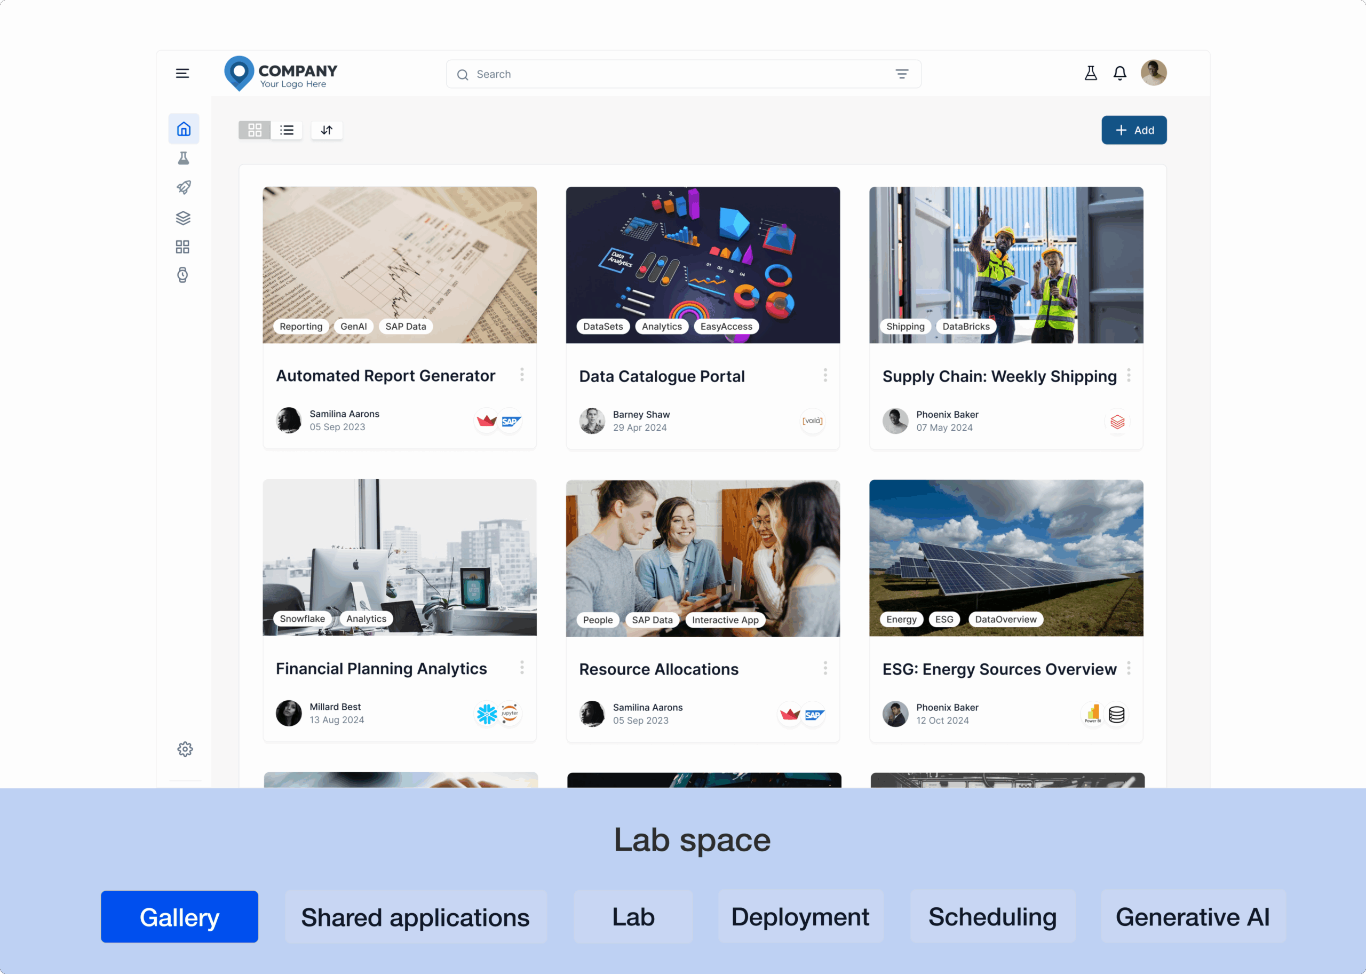The height and width of the screenshot is (974, 1366).
Task: Open Settings gear in sidebar
Action: (x=185, y=748)
